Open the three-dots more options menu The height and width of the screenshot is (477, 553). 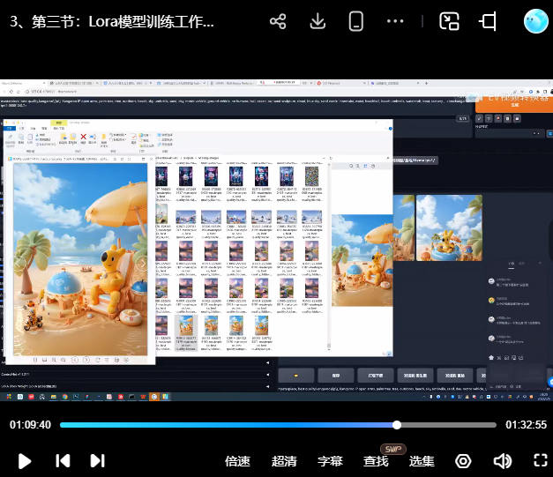tap(396, 22)
